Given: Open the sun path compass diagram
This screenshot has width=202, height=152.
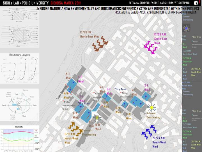Looking at the screenshot, I should click(19, 105).
